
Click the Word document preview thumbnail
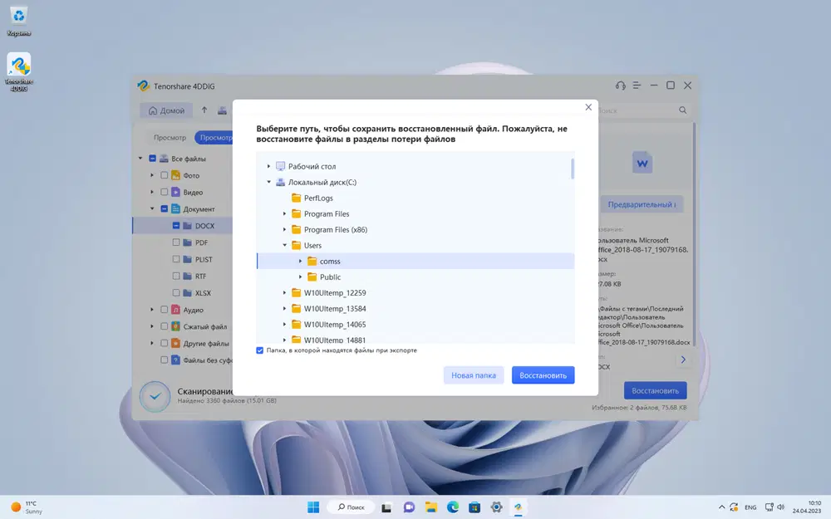click(642, 163)
